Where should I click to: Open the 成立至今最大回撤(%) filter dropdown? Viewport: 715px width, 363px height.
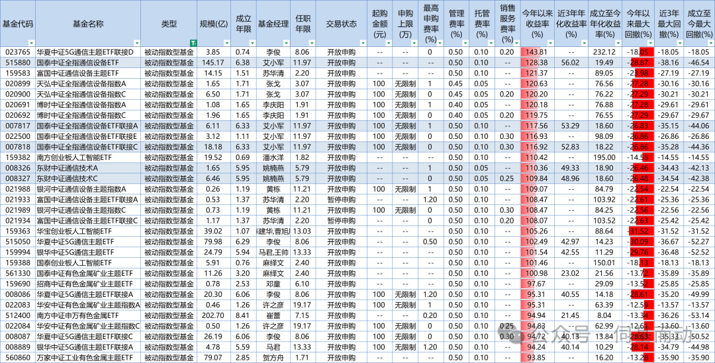tap(710, 43)
